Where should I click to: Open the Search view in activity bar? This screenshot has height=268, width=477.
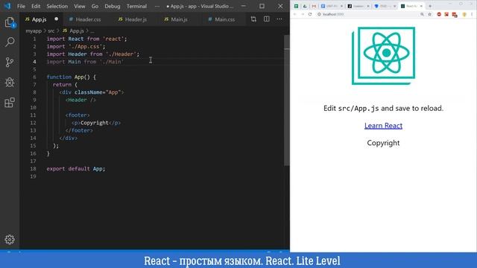(10, 42)
